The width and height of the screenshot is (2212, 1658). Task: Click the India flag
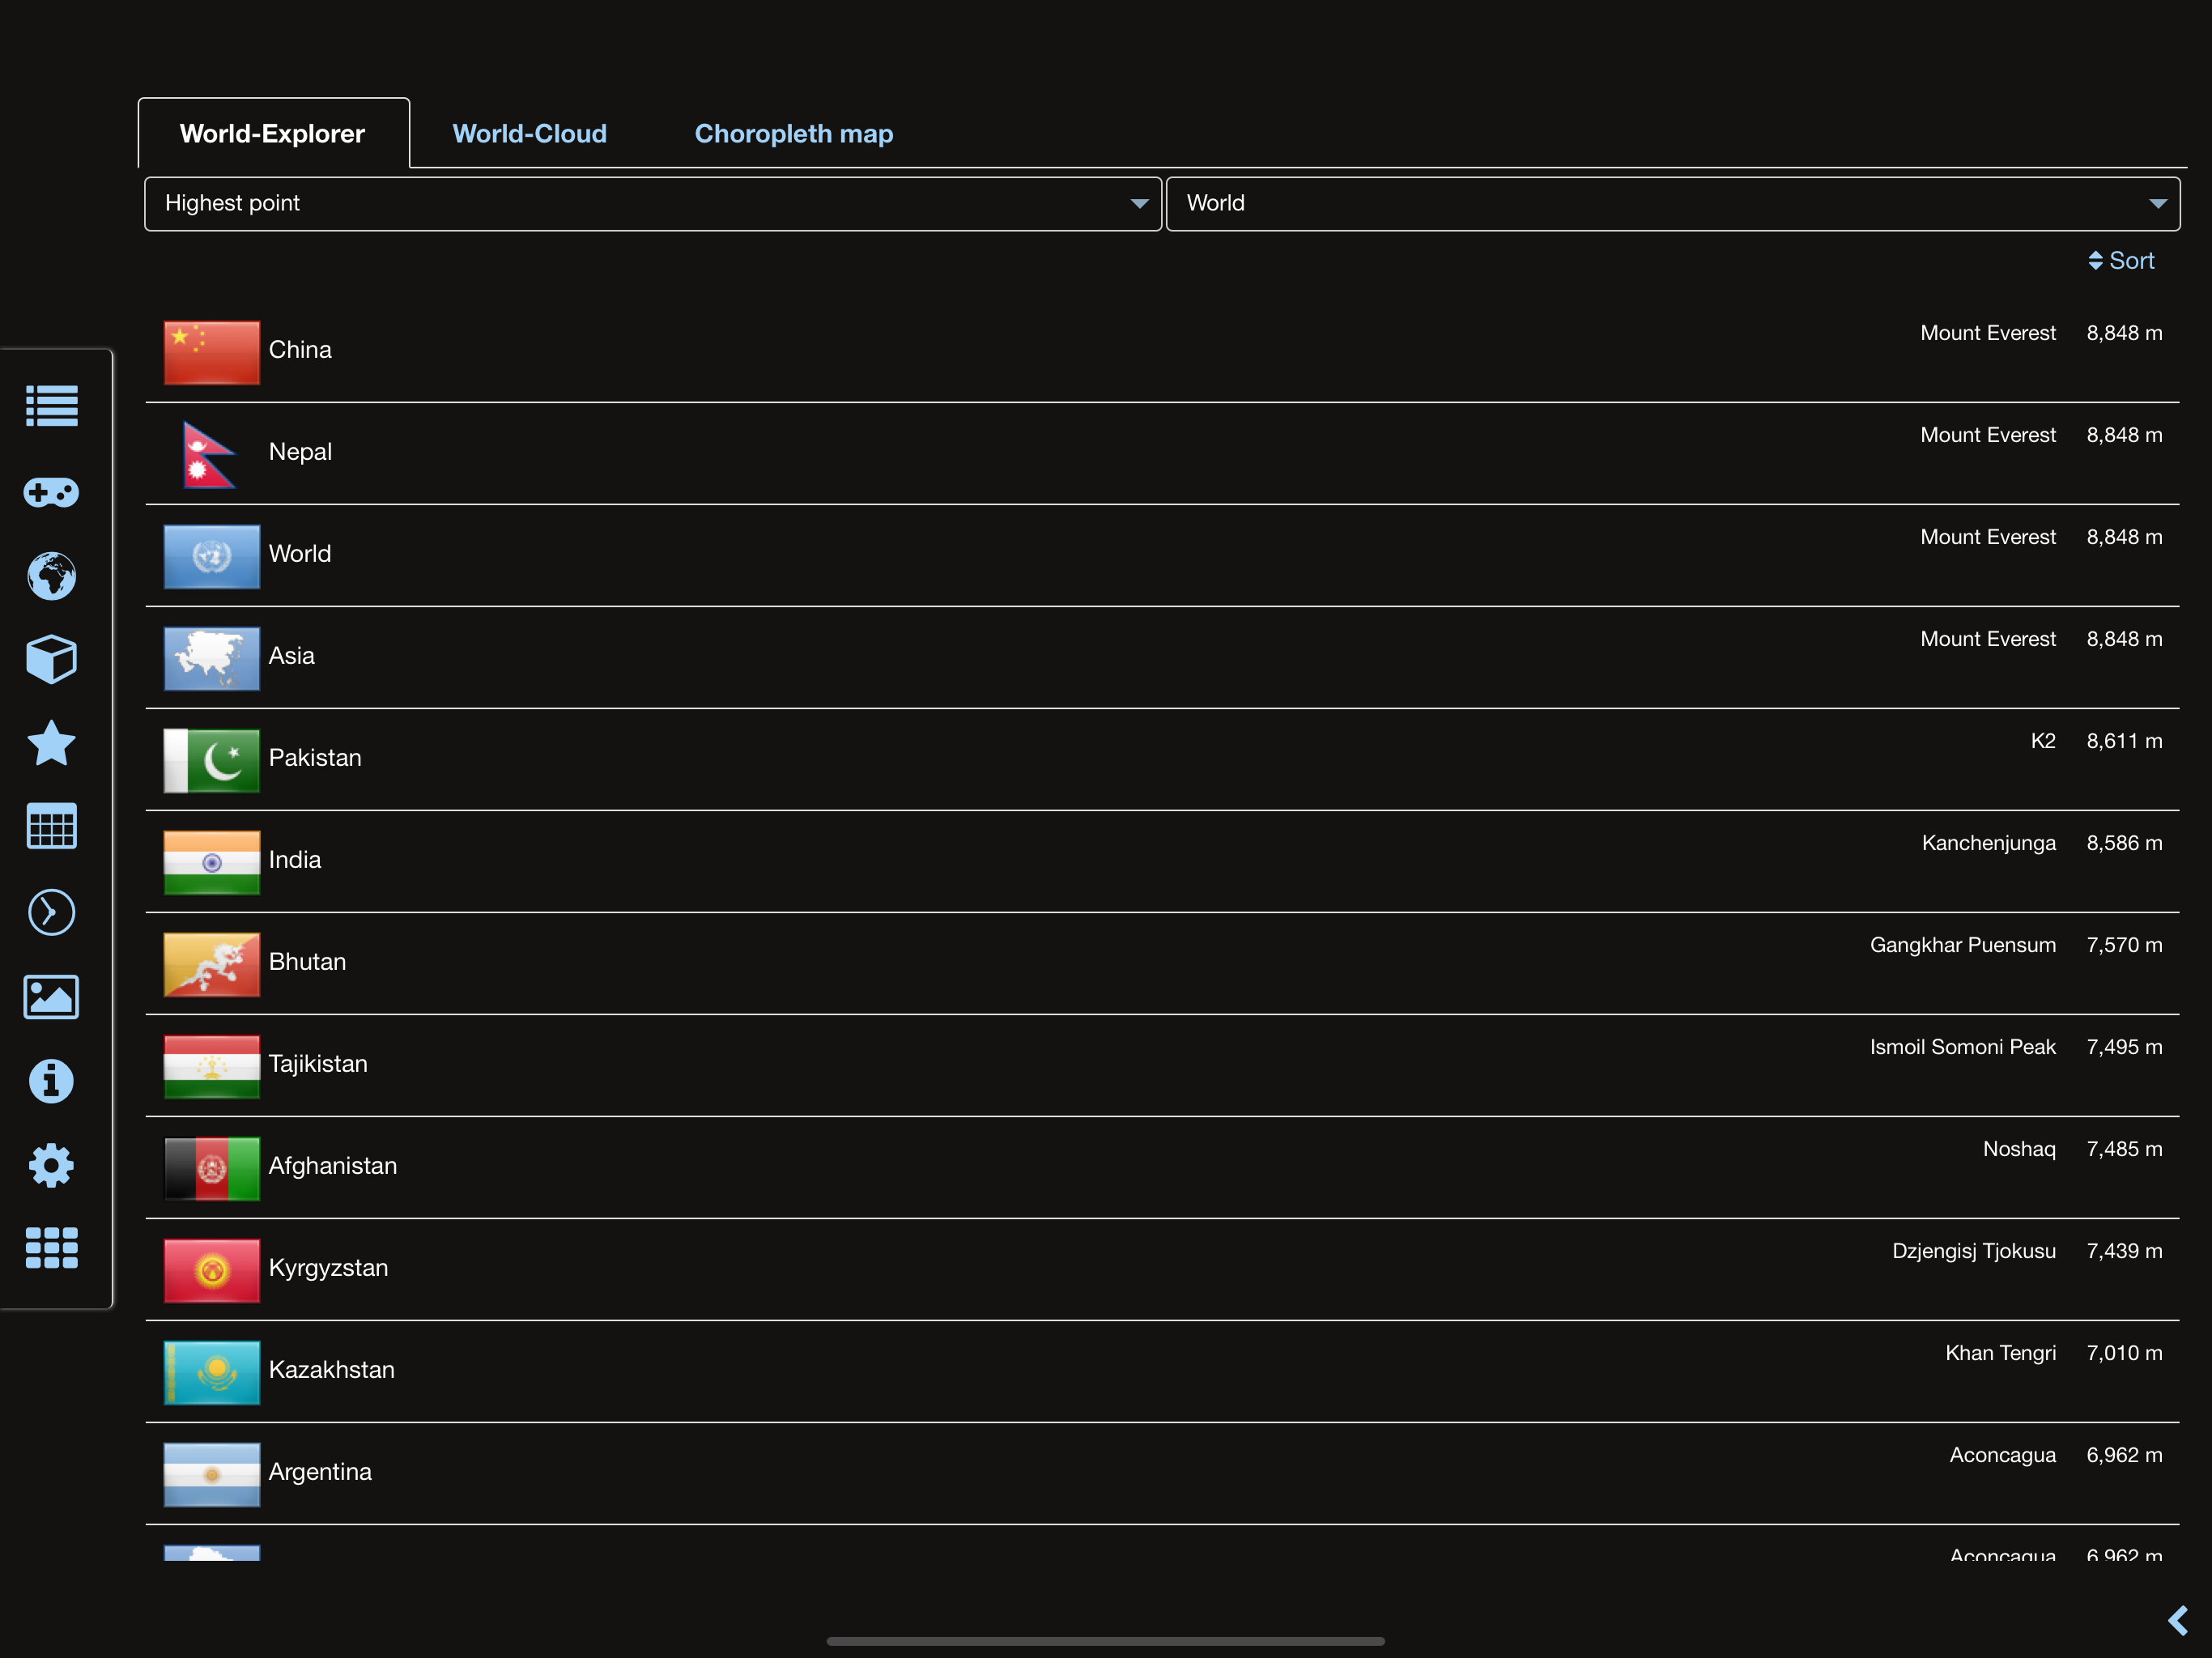point(212,862)
